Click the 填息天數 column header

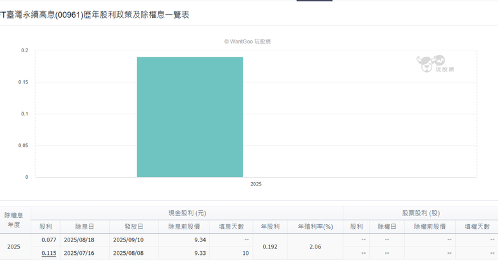click(x=231, y=227)
